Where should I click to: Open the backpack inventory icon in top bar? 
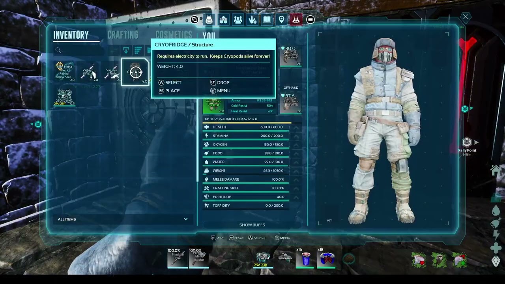coord(209,19)
